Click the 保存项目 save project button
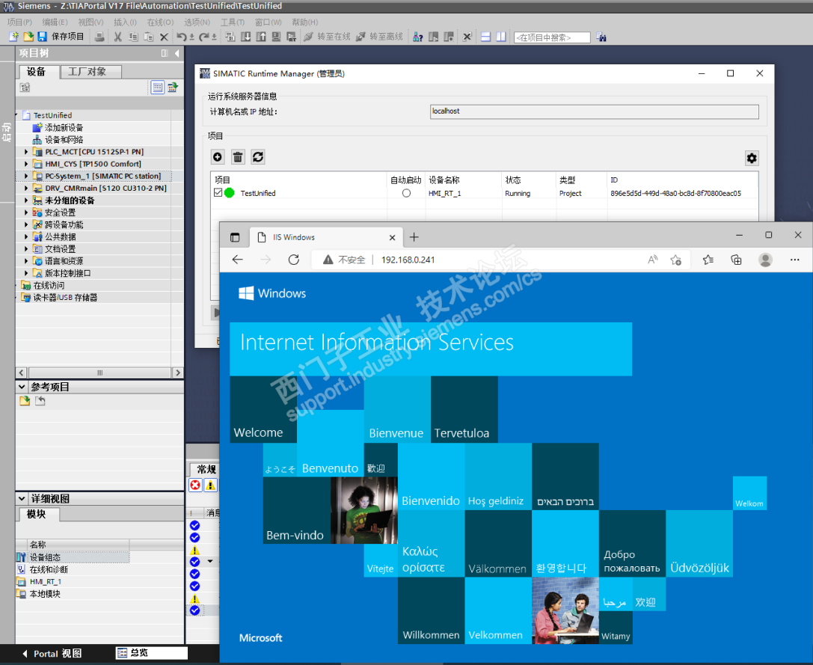813x665 pixels. [61, 37]
